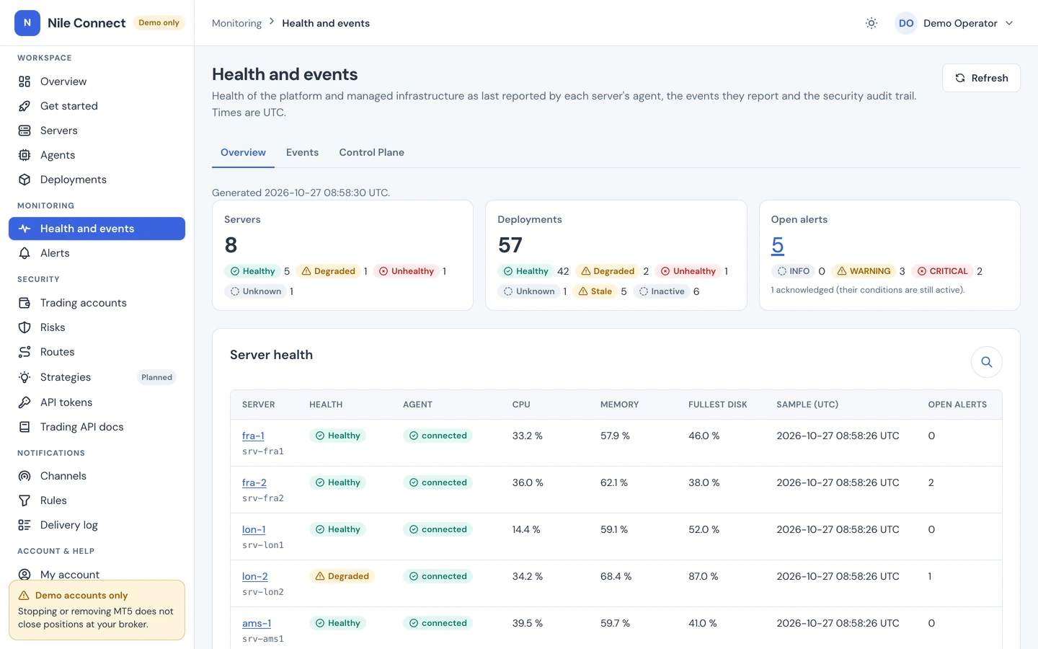Screen dimensions: 1038x649
Task: Click the Stale badge in Deployments card
Action: pos(595,291)
